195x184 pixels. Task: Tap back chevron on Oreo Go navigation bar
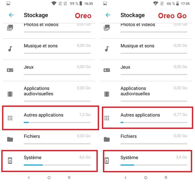point(126,178)
